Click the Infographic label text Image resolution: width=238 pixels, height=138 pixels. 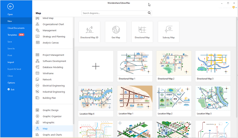click(x=48, y=122)
